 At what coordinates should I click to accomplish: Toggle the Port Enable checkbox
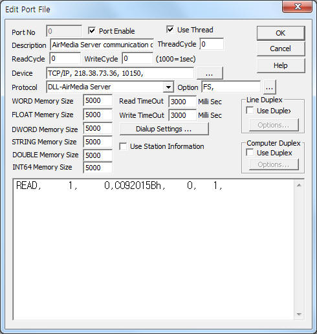tap(92, 30)
